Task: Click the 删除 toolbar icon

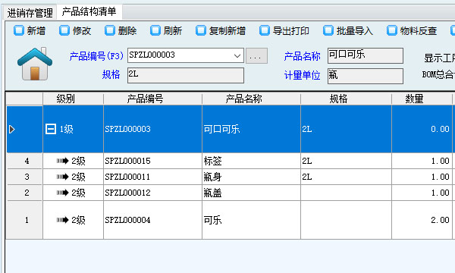Action: pos(110,30)
